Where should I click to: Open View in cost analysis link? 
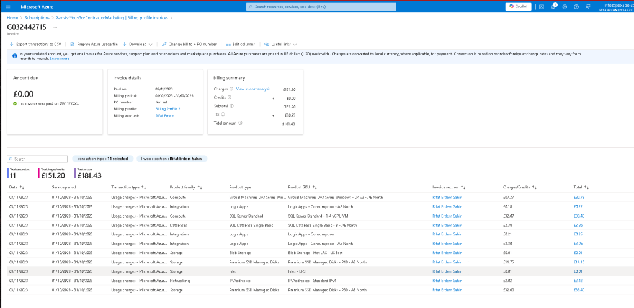(253, 89)
